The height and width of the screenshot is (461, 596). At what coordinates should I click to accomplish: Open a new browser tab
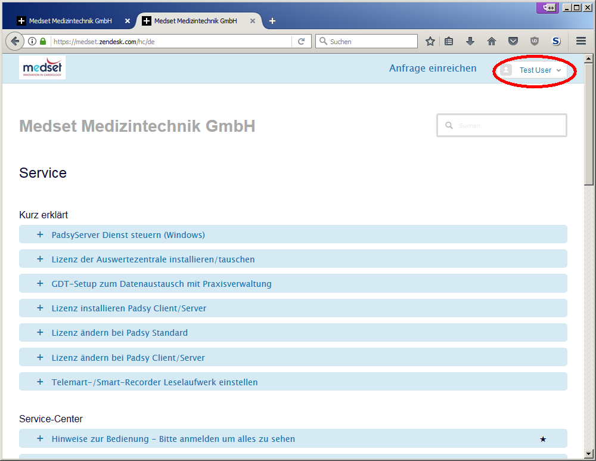(x=272, y=20)
